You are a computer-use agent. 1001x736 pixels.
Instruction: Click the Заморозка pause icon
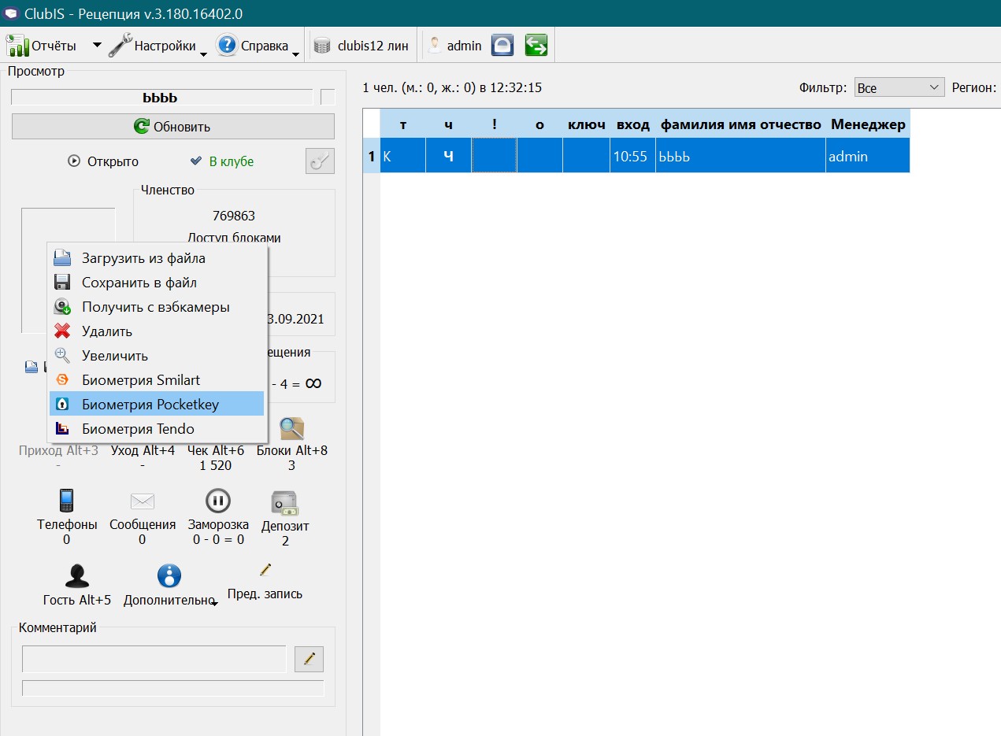218,501
